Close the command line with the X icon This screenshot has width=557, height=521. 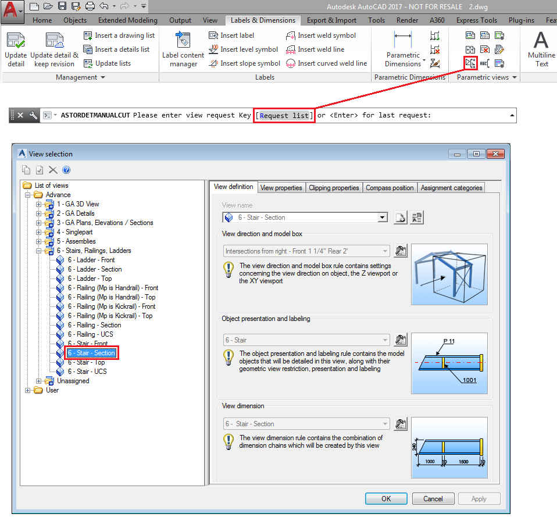(20, 115)
